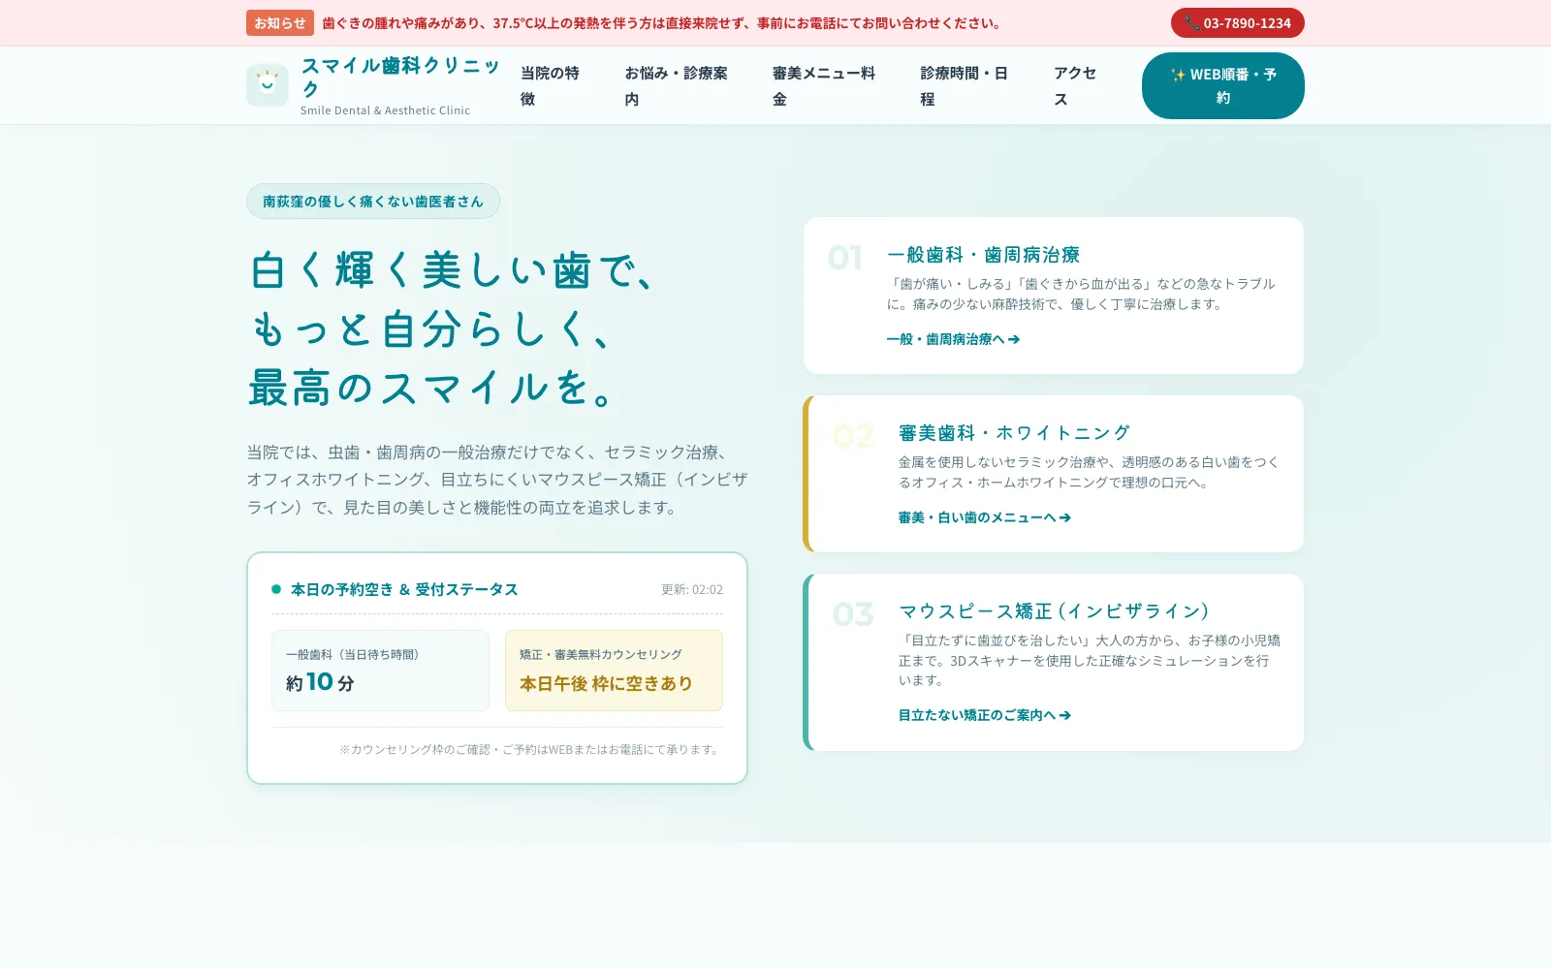Click the 本日午後 枠に空きあり counseling box
This screenshot has height=969, width=1551.
[x=614, y=671]
